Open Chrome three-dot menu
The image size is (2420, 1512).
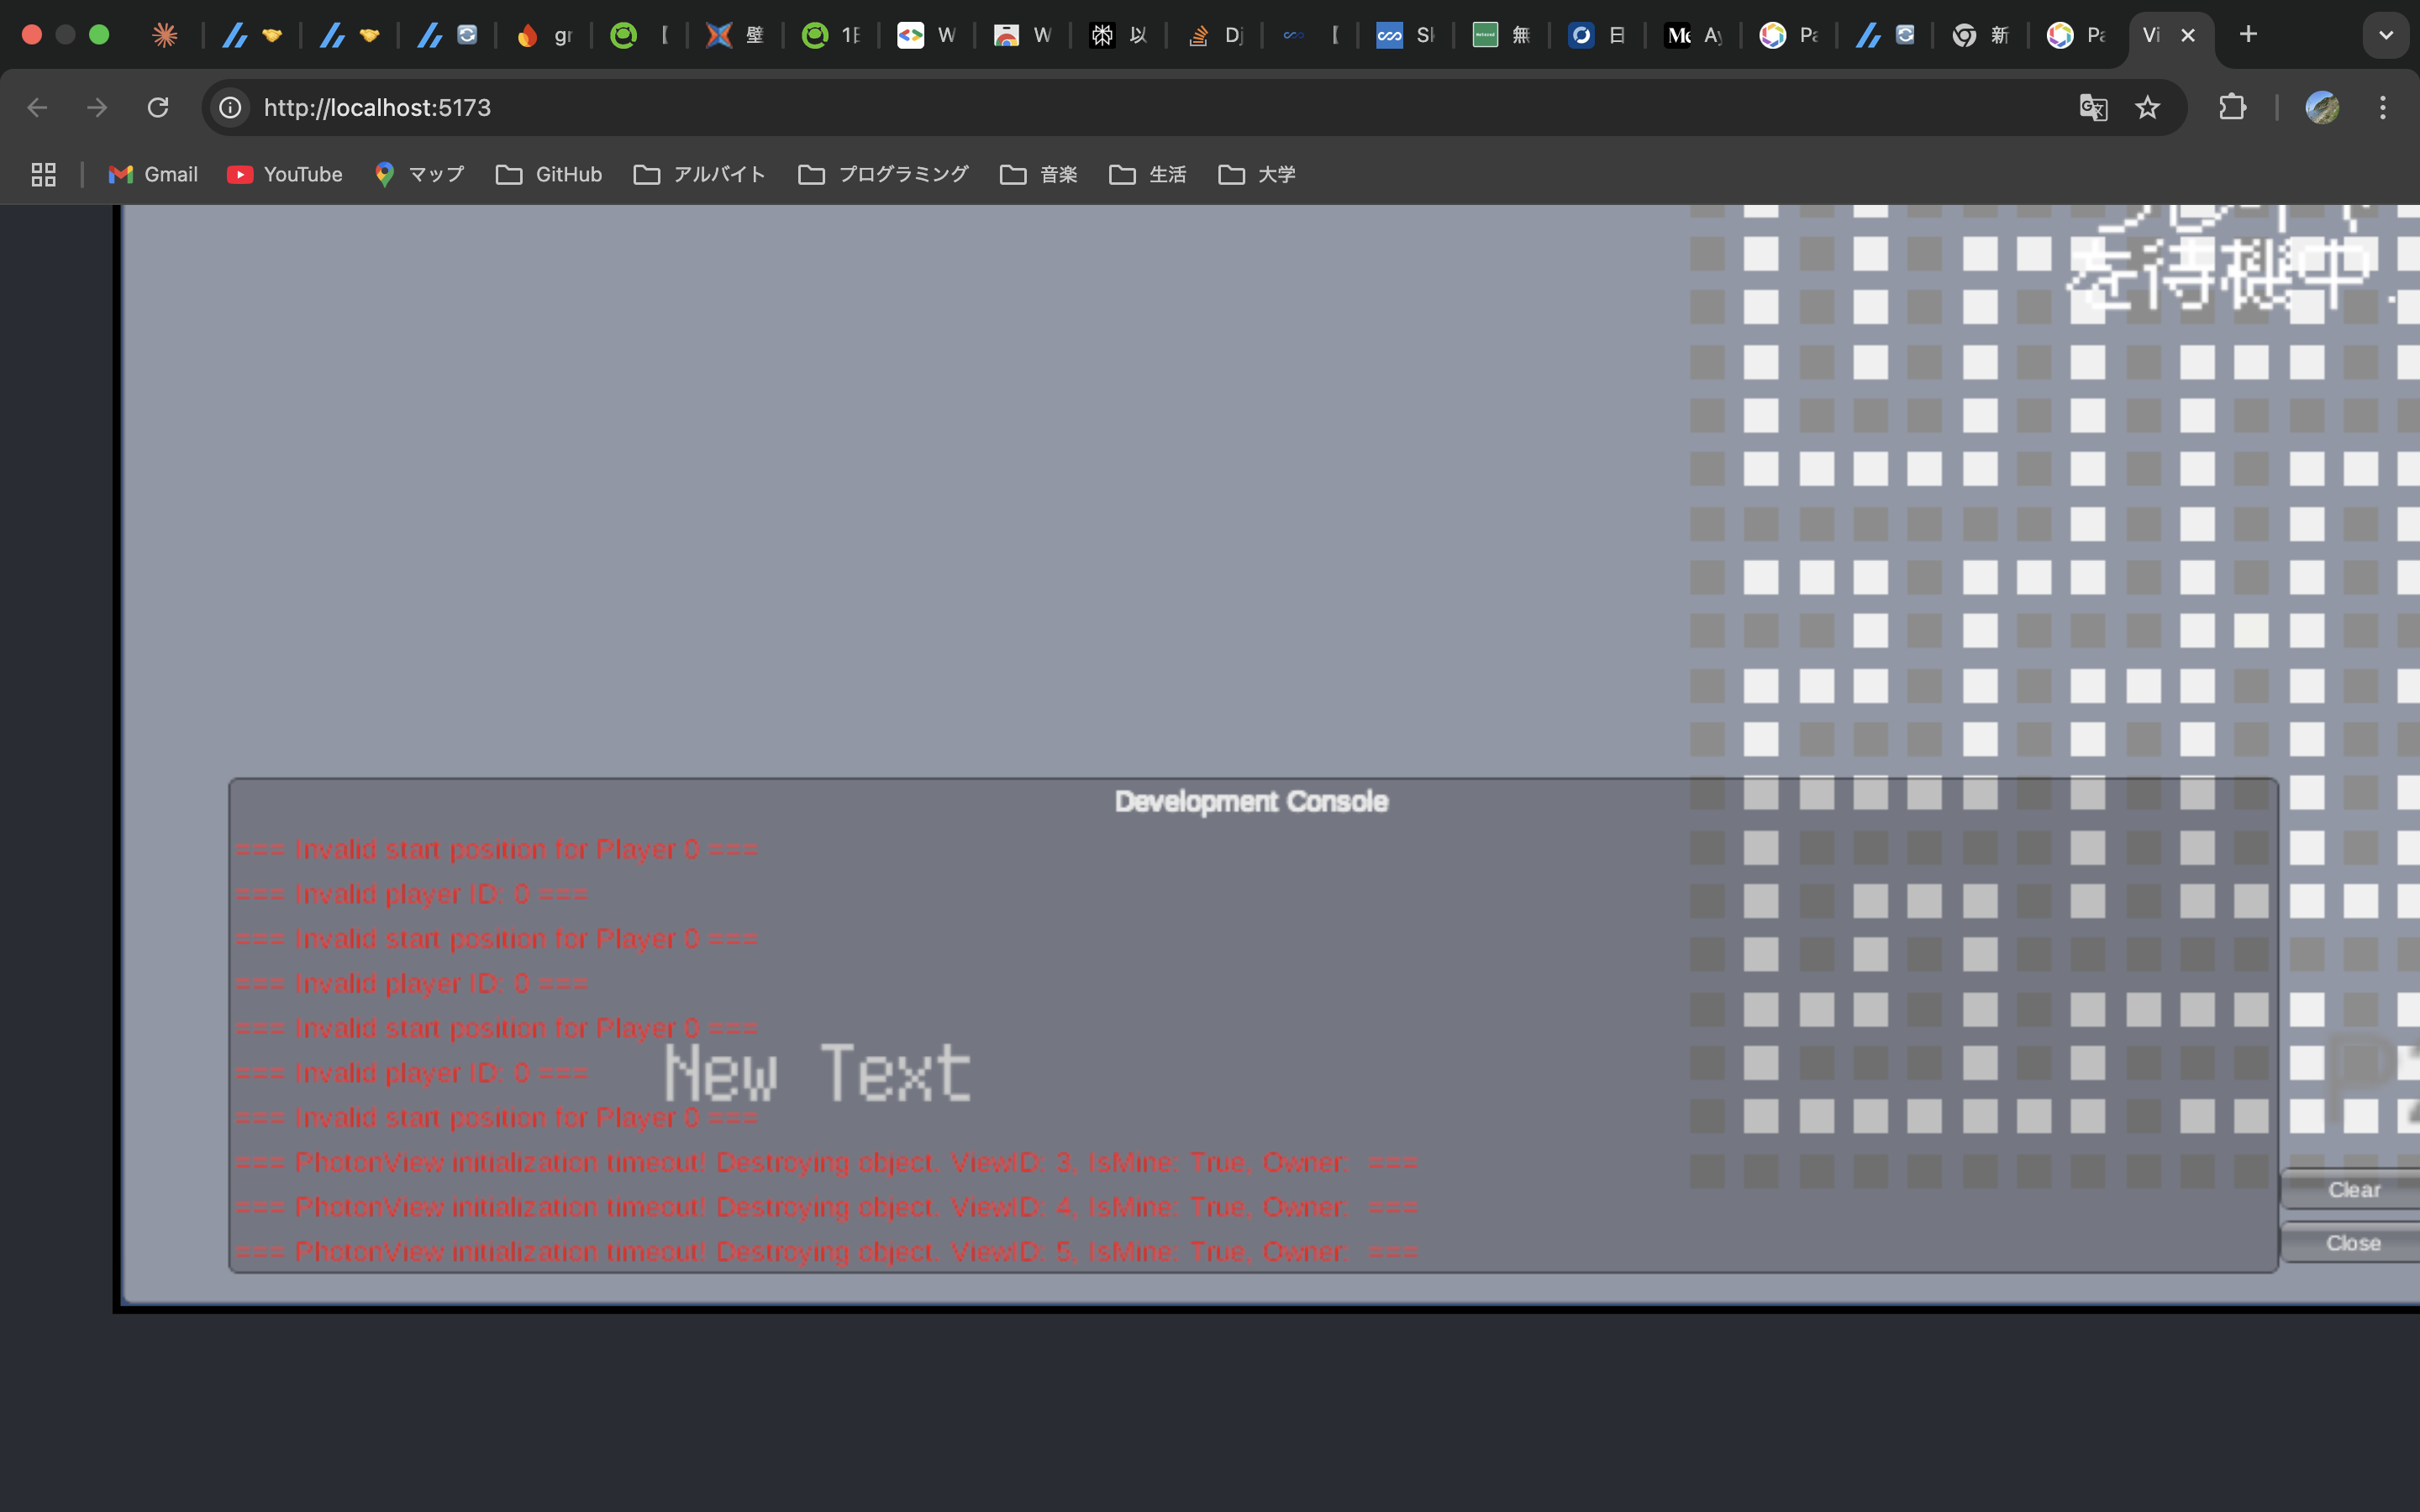pyautogui.click(x=2383, y=107)
